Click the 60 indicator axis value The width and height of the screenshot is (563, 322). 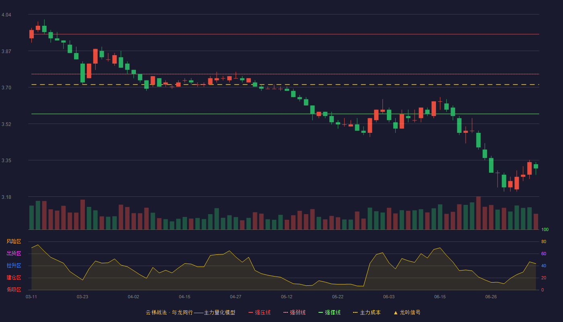[544, 254]
